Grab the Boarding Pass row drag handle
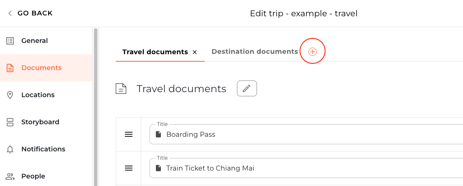This screenshot has width=463, height=186. (x=129, y=134)
